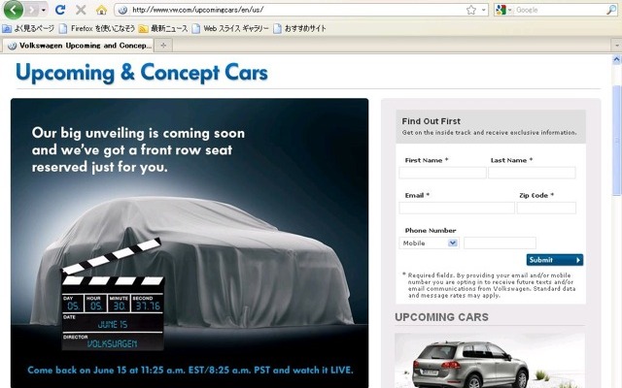
Task: Open the Google search engine selector
Action: [x=503, y=10]
